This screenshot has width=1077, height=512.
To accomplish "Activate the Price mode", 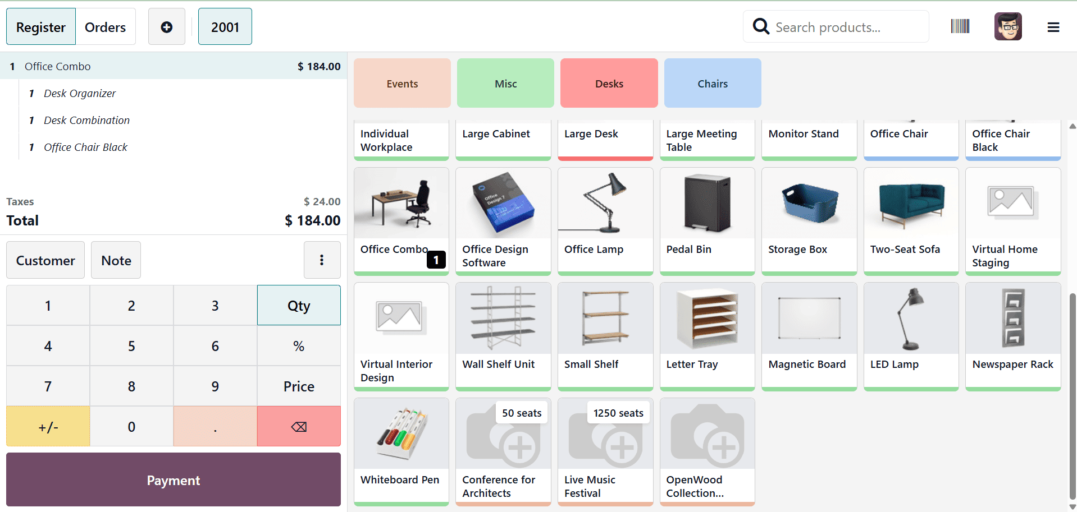I will [x=299, y=386].
